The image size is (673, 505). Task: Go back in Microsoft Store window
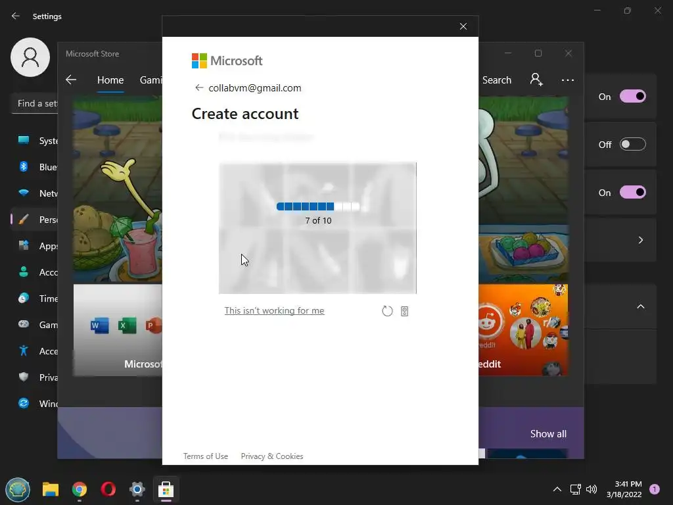coord(71,80)
